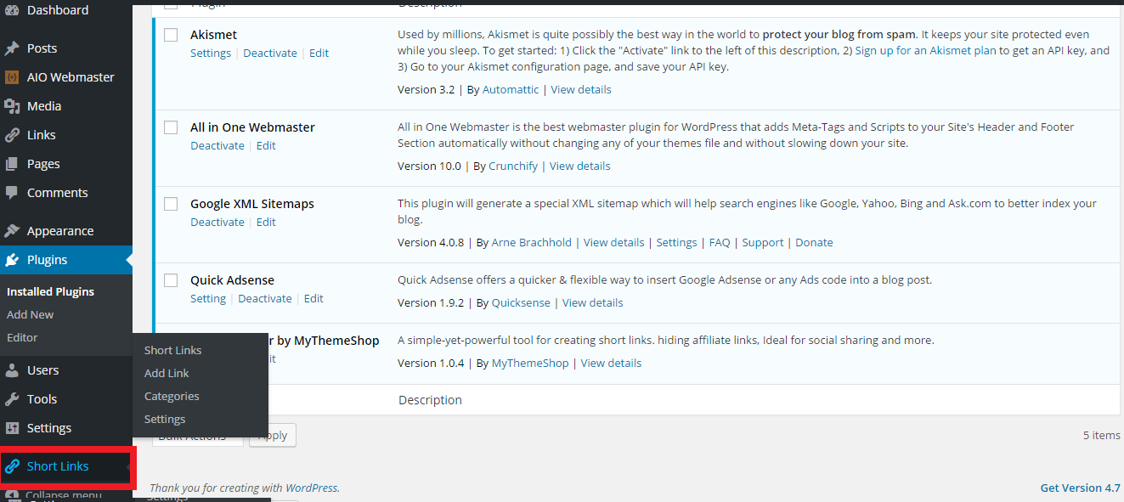View details for MyThemeShop URL shortener
The width and height of the screenshot is (1124, 502).
tap(612, 363)
